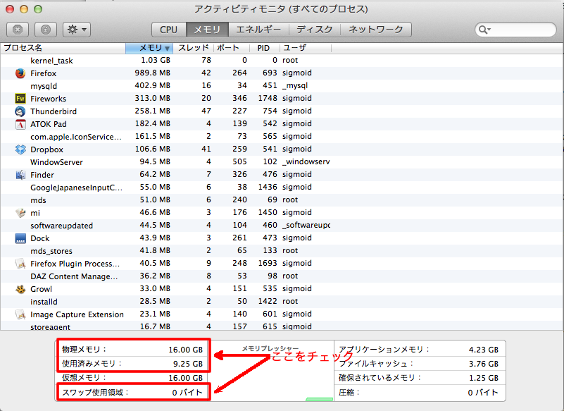
Task: Click the Dropbox app icon
Action: [x=20, y=149]
